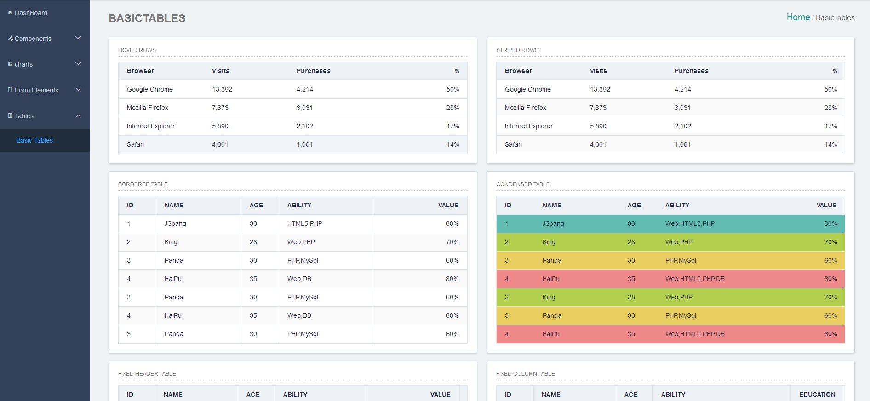This screenshot has height=401, width=870.
Task: Click the charts pie icon
Action: [10, 64]
